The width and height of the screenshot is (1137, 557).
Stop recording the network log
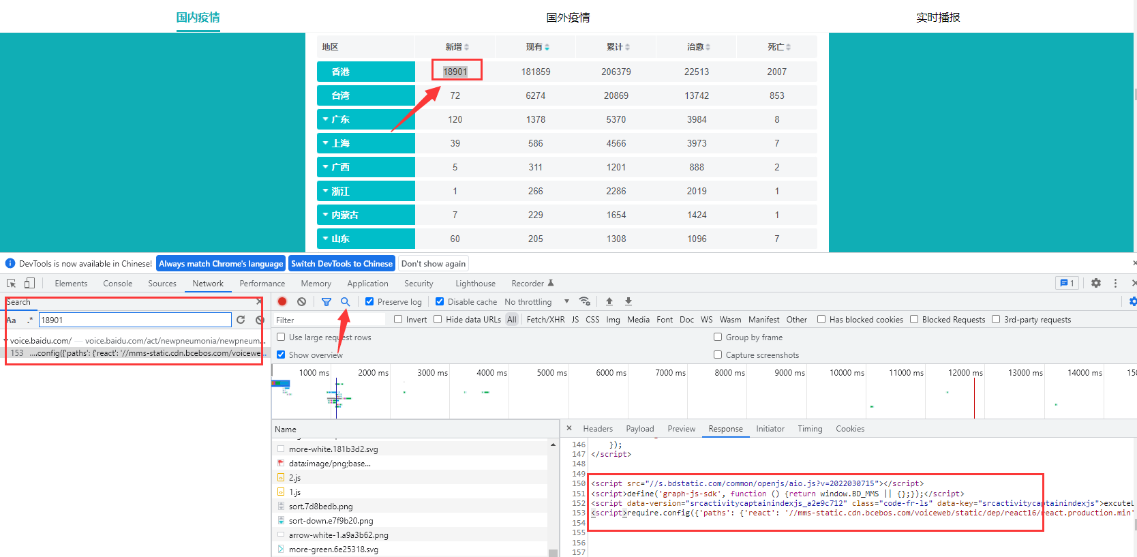[x=282, y=301]
